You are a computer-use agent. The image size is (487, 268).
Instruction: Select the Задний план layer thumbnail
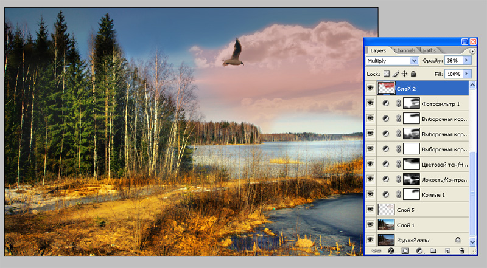[x=386, y=240]
